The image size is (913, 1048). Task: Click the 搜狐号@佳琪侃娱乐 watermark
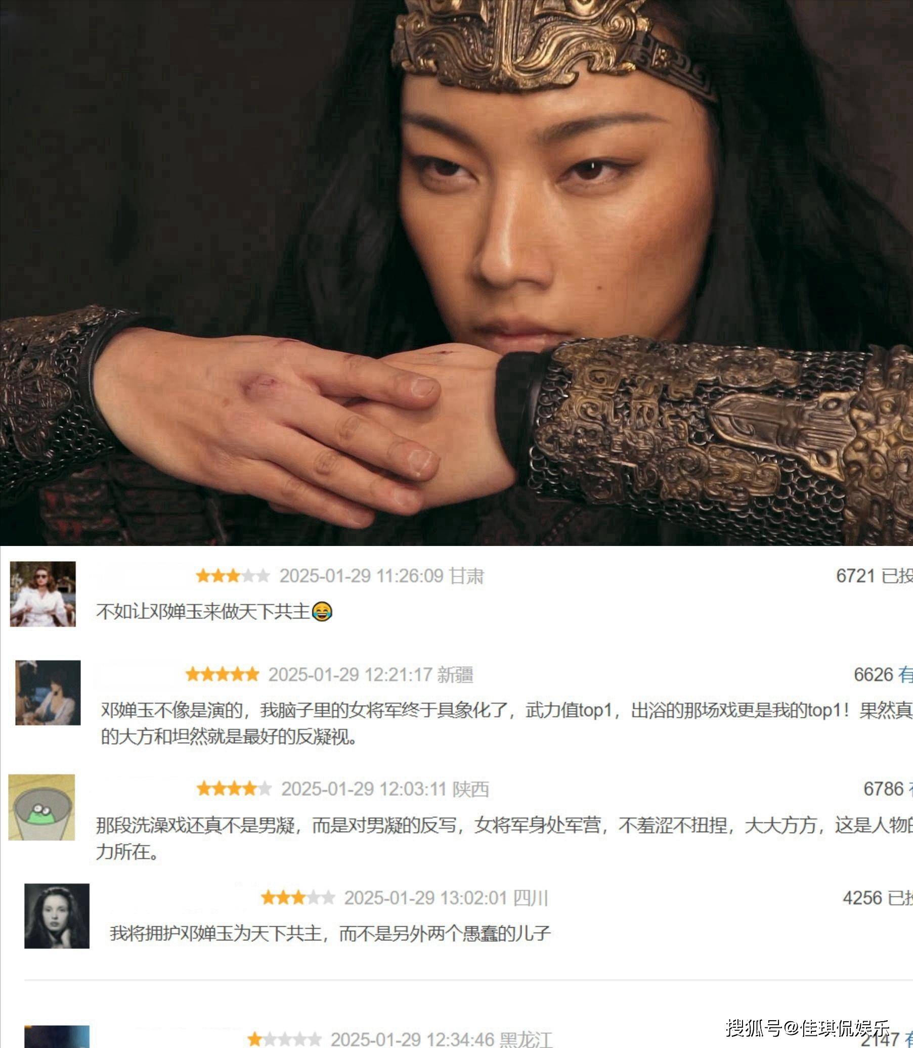[807, 1028]
